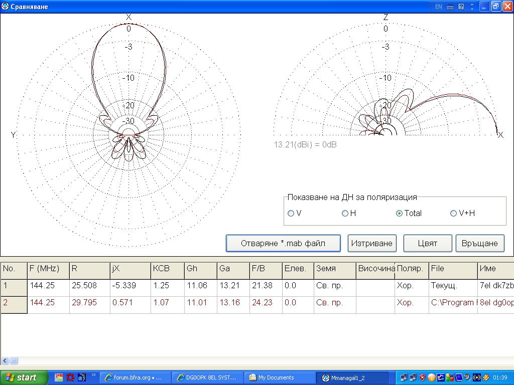Click the keyboard icon in the language bar
The width and height of the screenshot is (514, 385).
point(450,7)
